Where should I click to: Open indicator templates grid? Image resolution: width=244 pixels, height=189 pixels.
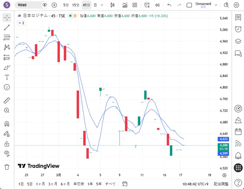pyautogui.click(x=135, y=5)
